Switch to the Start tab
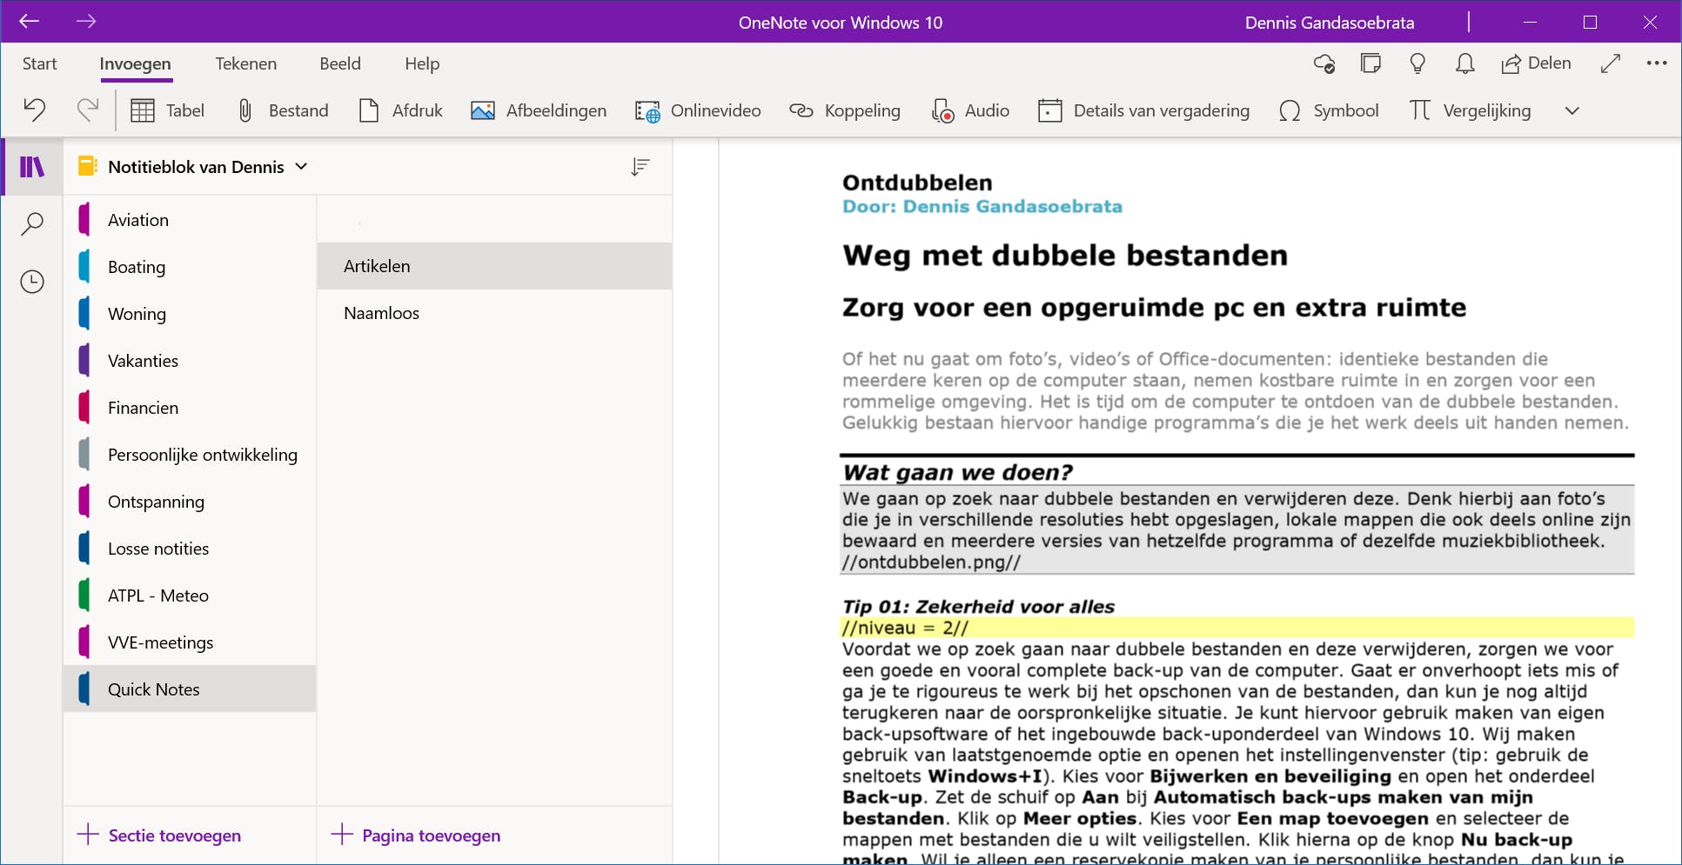Viewport: 1682px width, 865px height. [40, 63]
